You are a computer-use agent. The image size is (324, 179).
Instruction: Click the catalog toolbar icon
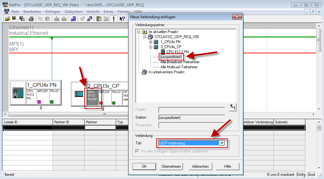point(99,19)
